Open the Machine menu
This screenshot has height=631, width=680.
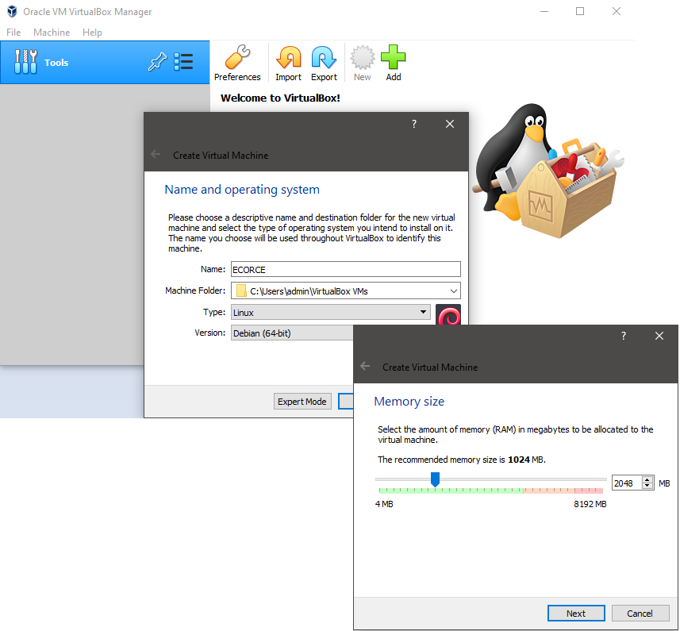(x=52, y=33)
